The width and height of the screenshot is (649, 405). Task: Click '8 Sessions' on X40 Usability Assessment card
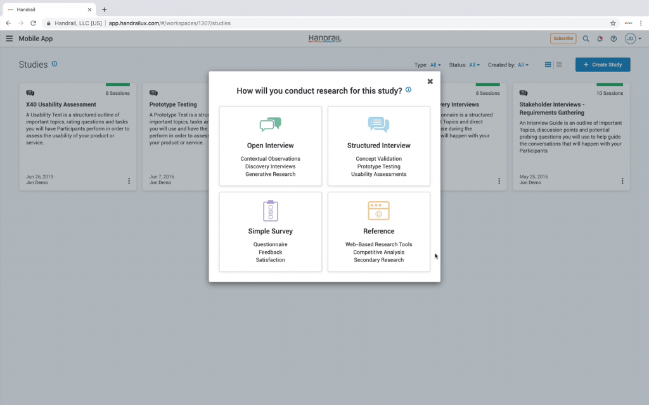[117, 94]
